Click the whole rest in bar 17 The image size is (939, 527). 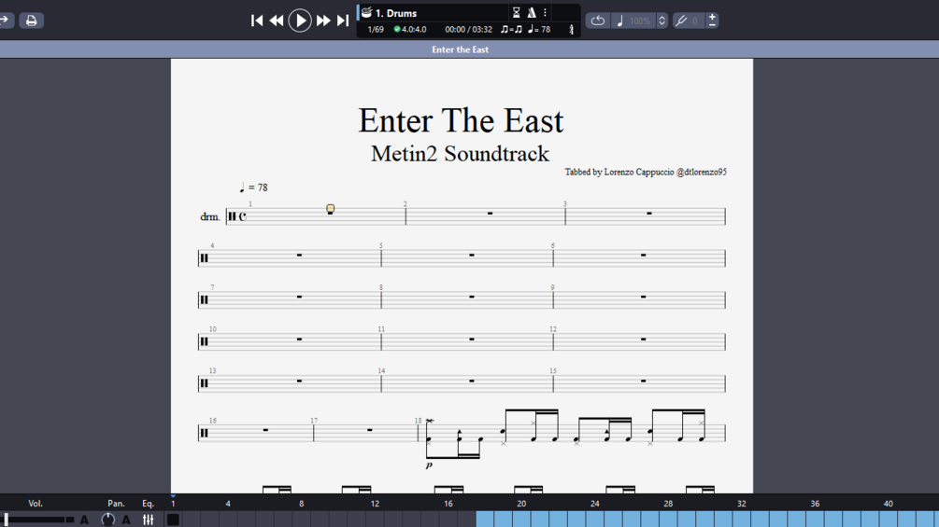[x=369, y=430]
